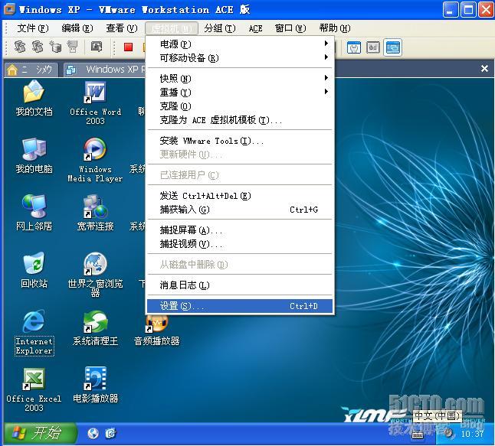Select the 世界之窗浏览器 desktop shortcut

tap(95, 275)
